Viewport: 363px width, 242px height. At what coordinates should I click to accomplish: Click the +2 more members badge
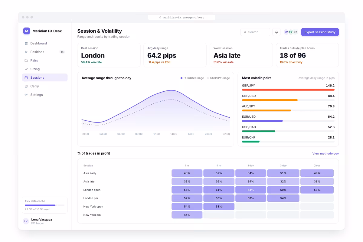[x=295, y=32]
